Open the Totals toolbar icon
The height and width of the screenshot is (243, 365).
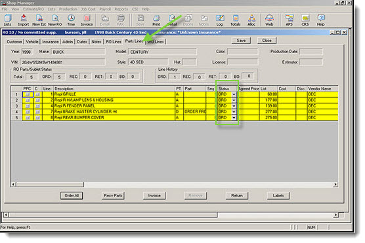(x=235, y=20)
